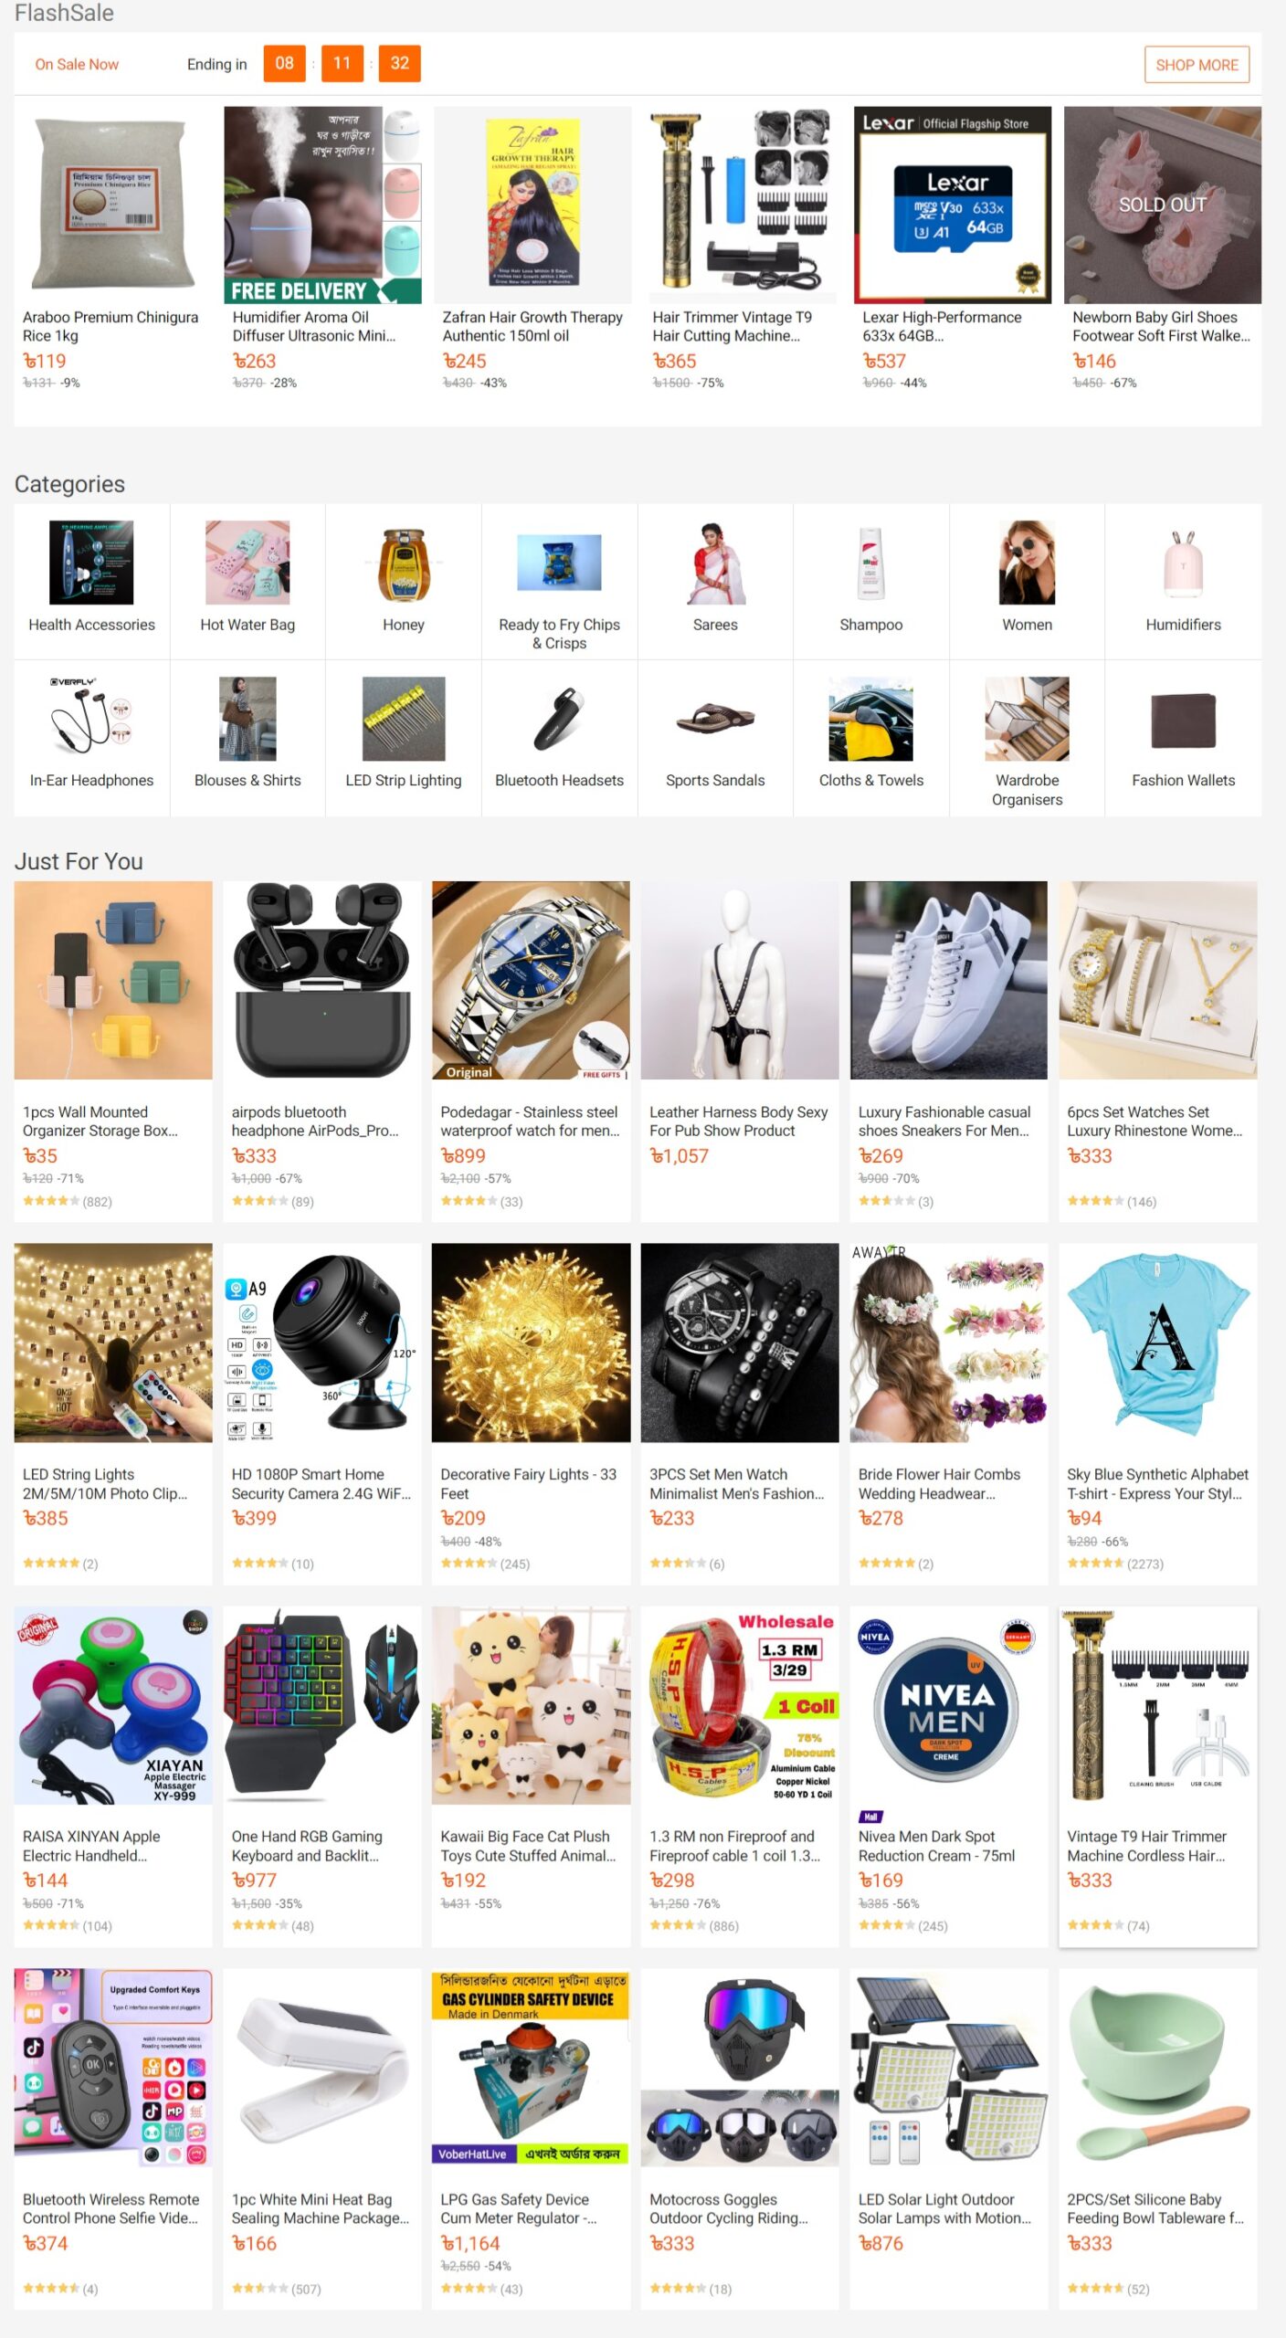This screenshot has width=1286, height=2338.
Task: Open the Honey category icon
Action: tap(403, 563)
